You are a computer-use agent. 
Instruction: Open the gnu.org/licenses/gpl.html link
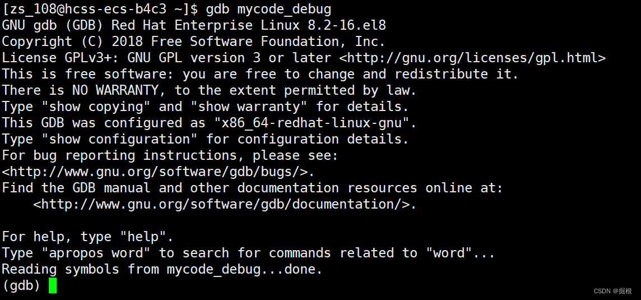tap(472, 58)
